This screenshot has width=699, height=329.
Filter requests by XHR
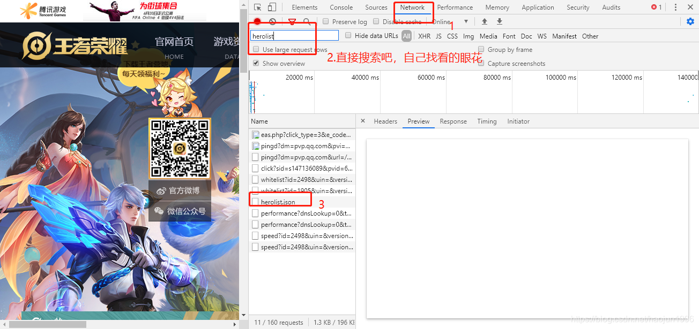click(425, 36)
